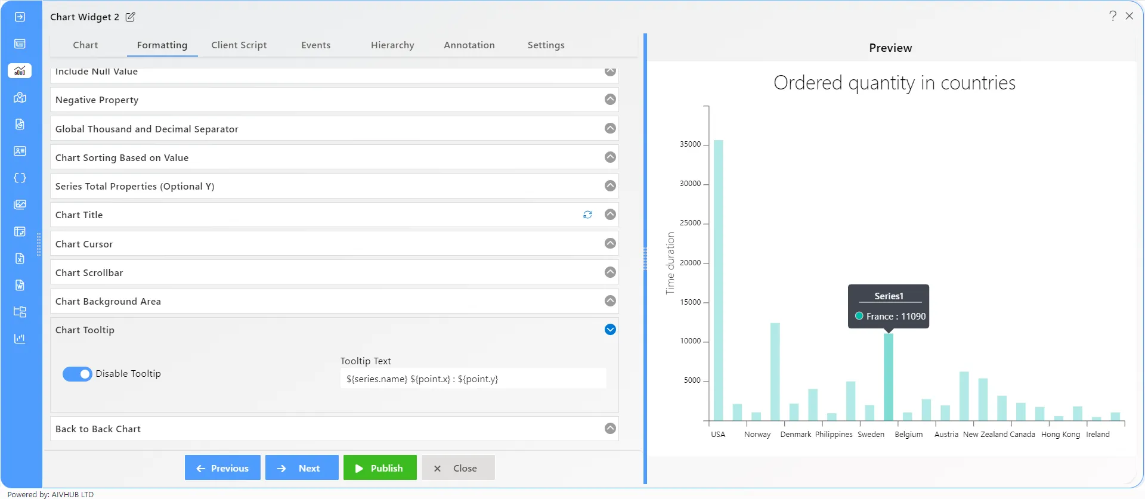Click the USA bar in preview chart
Image resolution: width=1145 pixels, height=499 pixels.
(718, 280)
